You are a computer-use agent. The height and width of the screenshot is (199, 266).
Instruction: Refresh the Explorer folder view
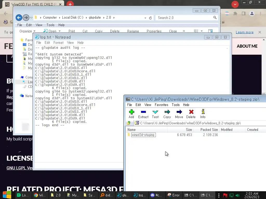[150, 18]
